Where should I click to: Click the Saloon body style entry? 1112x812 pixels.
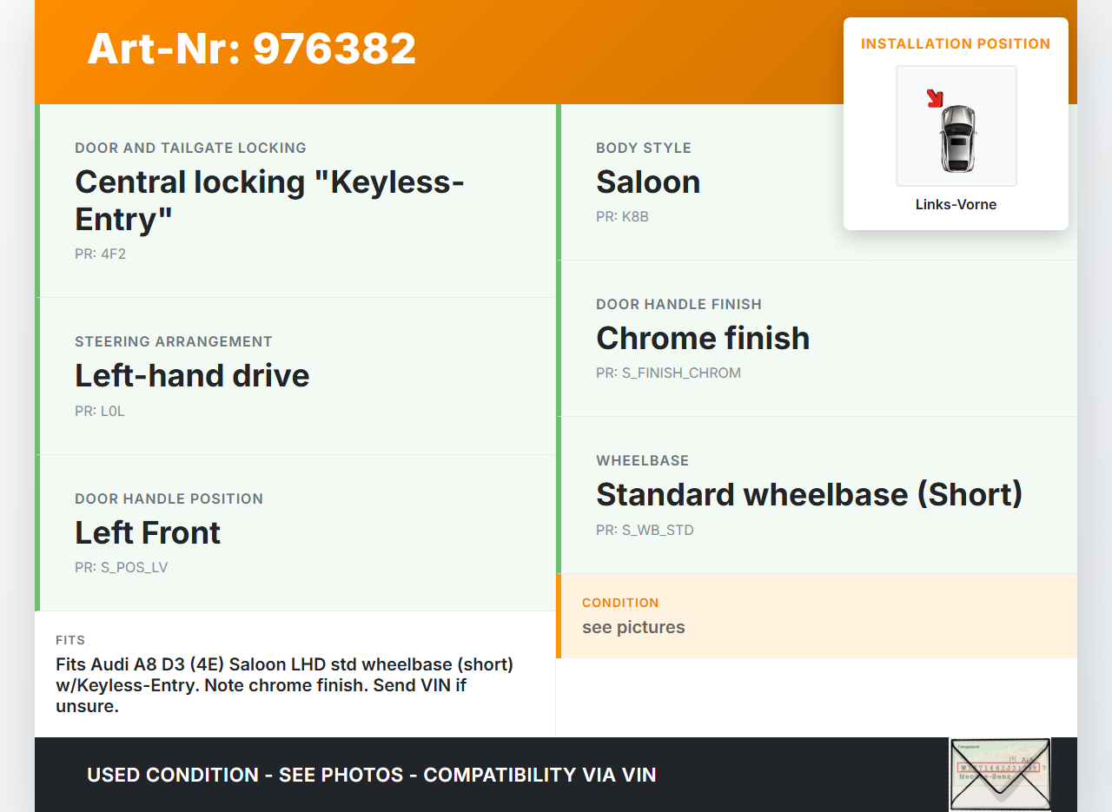(x=648, y=182)
